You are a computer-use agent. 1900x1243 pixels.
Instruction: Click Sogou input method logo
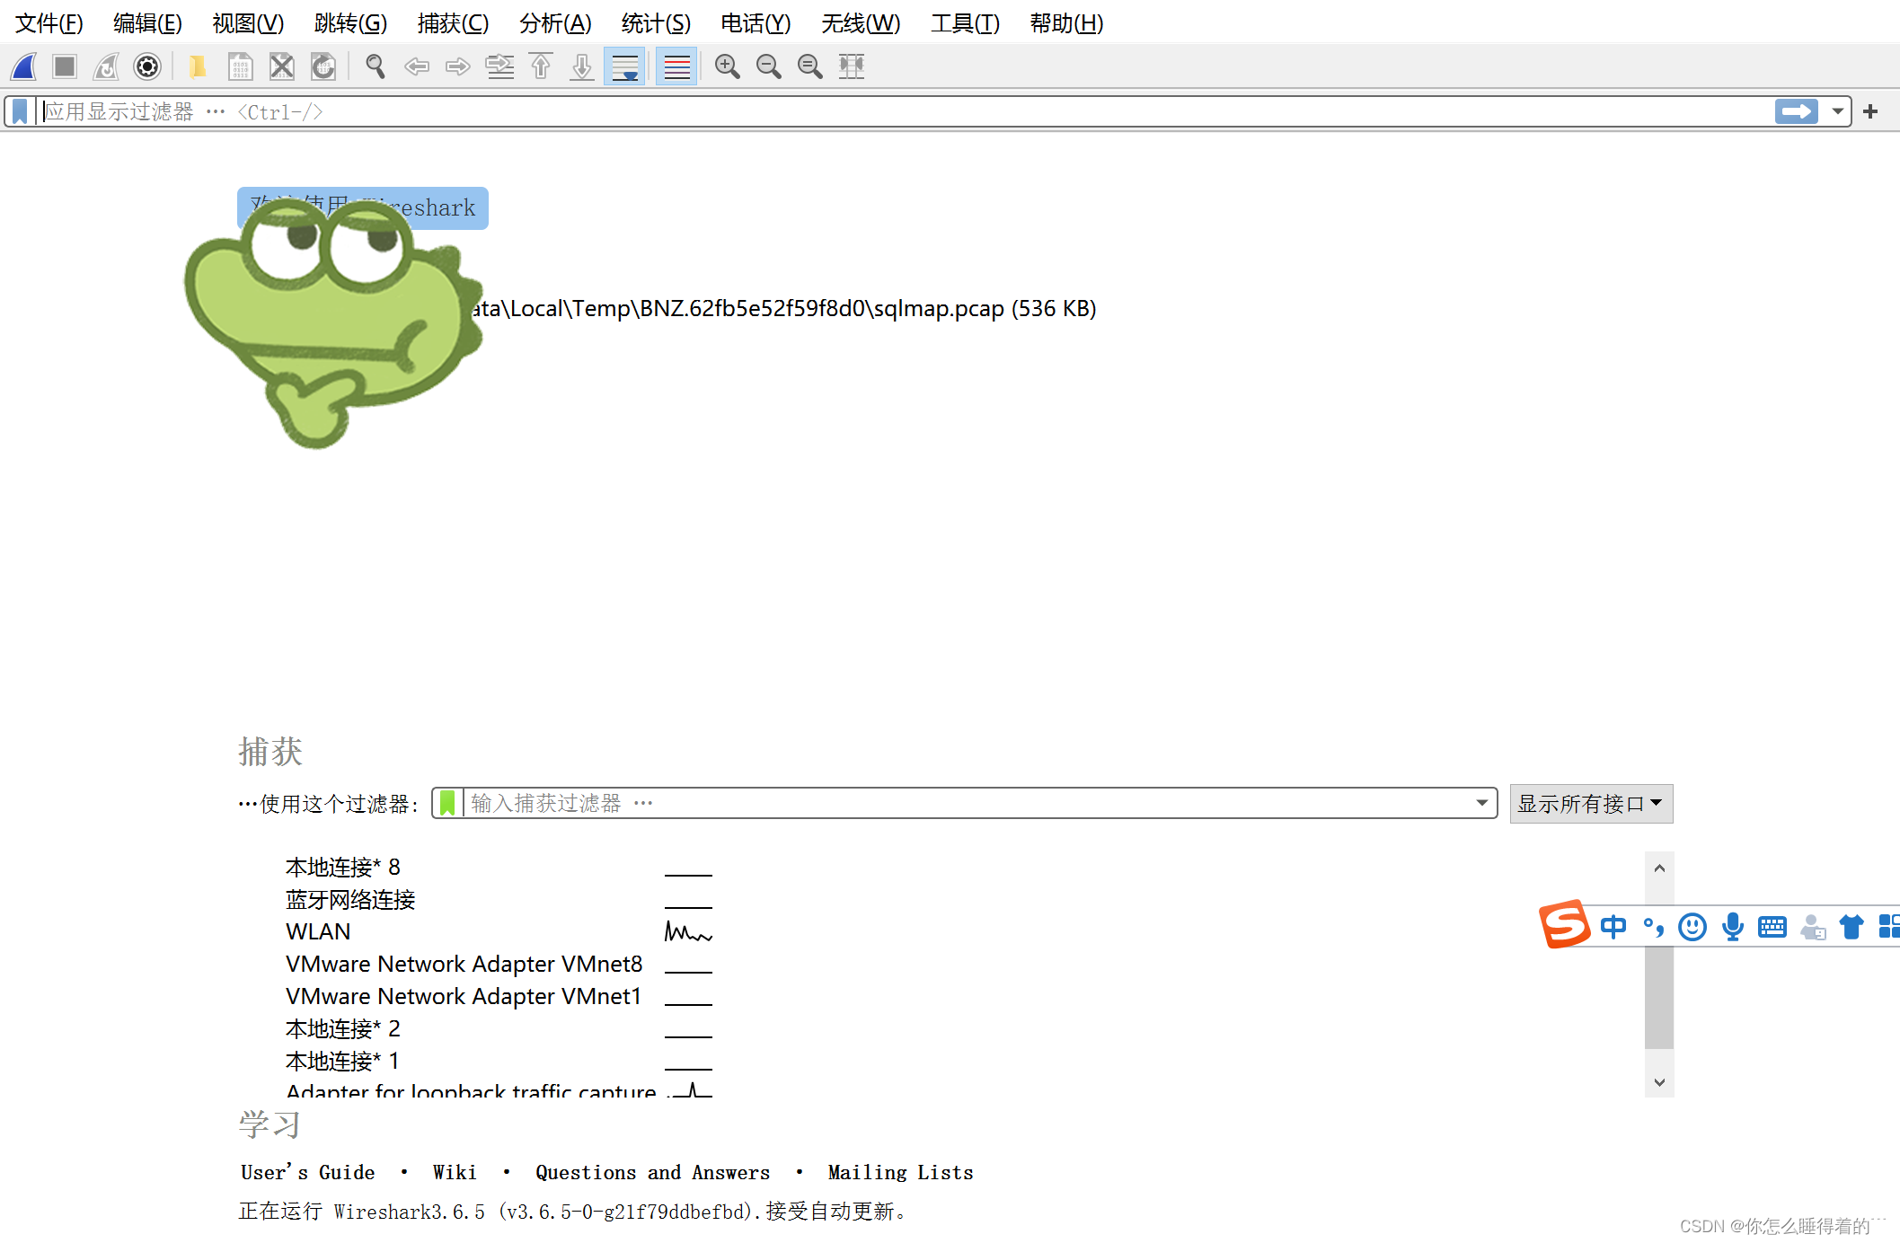1565,924
